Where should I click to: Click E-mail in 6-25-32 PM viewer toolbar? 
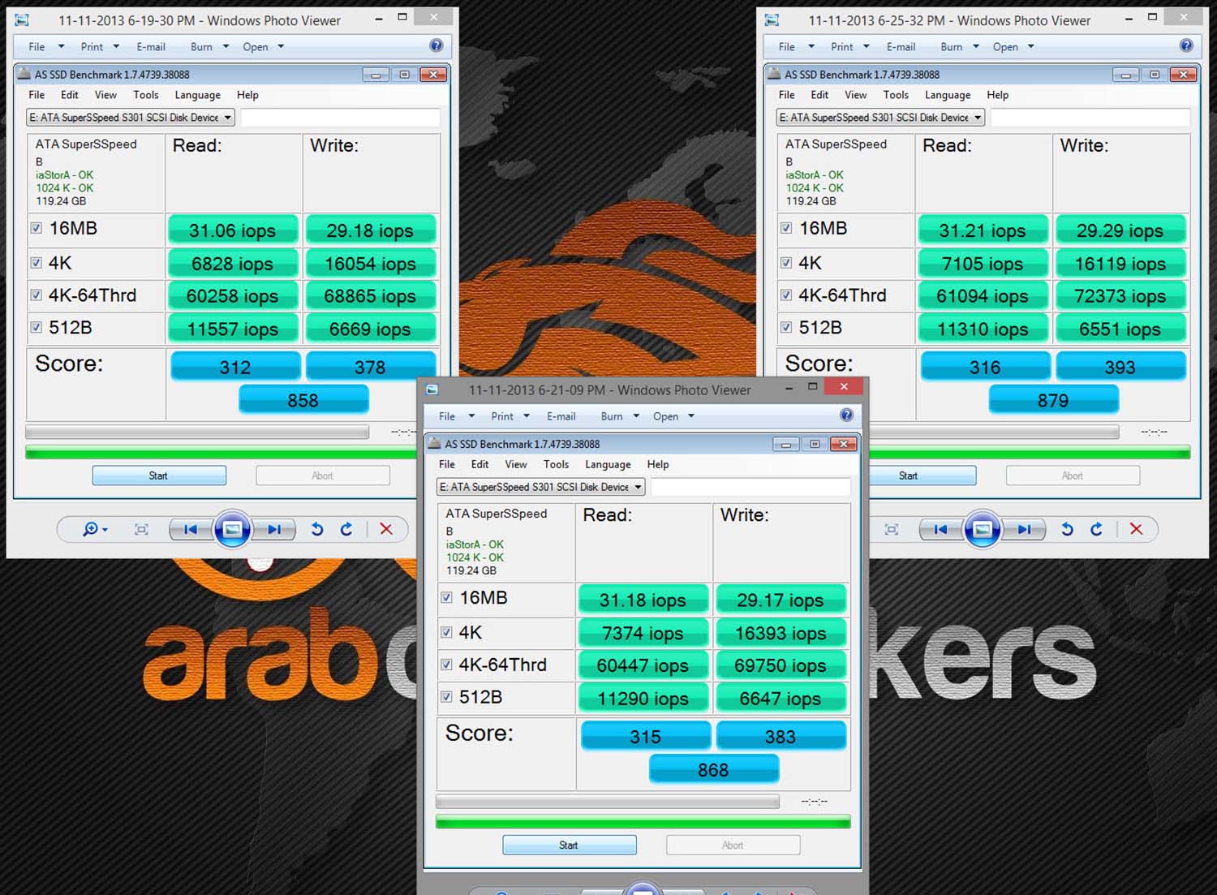pyautogui.click(x=901, y=47)
